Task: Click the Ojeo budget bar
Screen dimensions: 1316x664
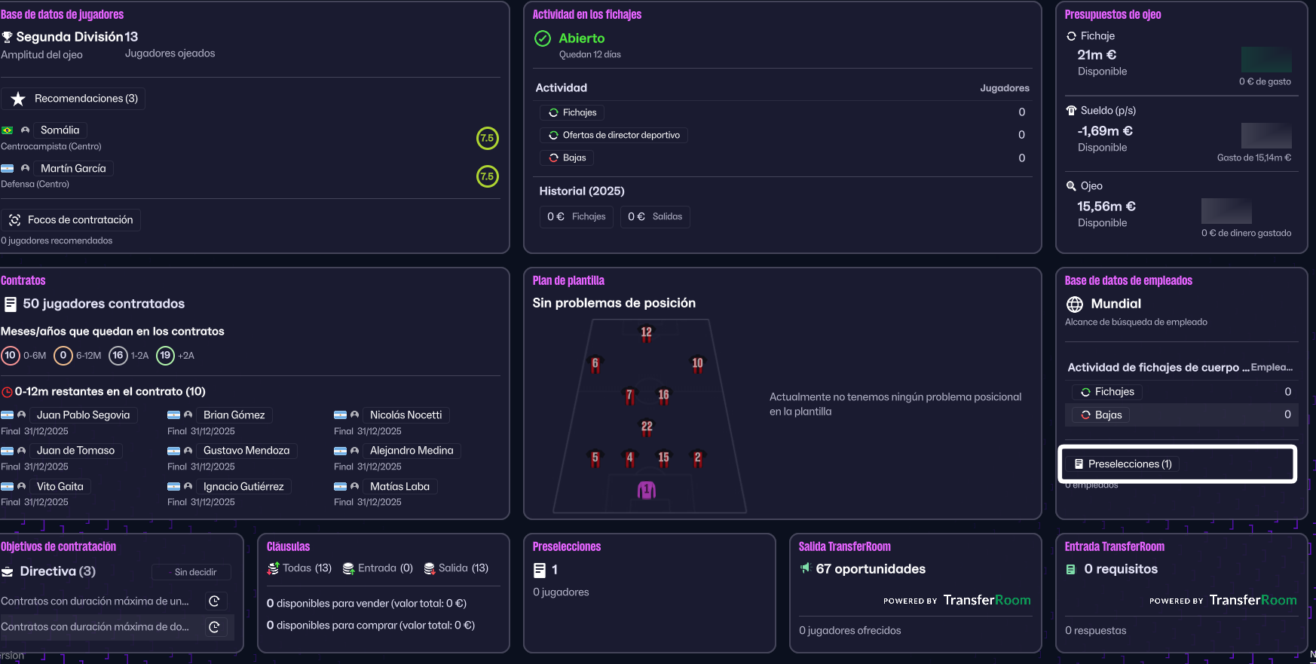Action: [1226, 211]
